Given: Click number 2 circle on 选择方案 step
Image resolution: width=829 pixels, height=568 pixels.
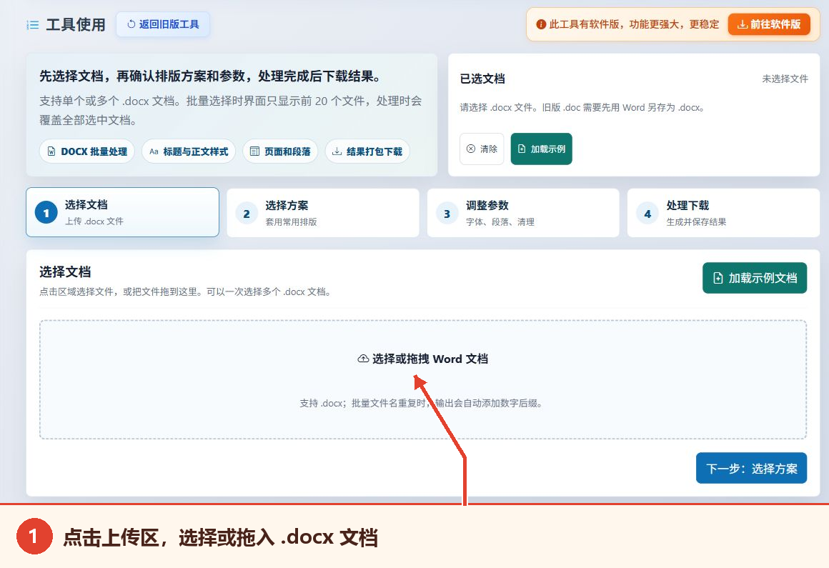Looking at the screenshot, I should tap(247, 214).
